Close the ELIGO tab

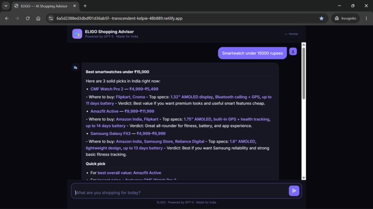click(75, 6)
